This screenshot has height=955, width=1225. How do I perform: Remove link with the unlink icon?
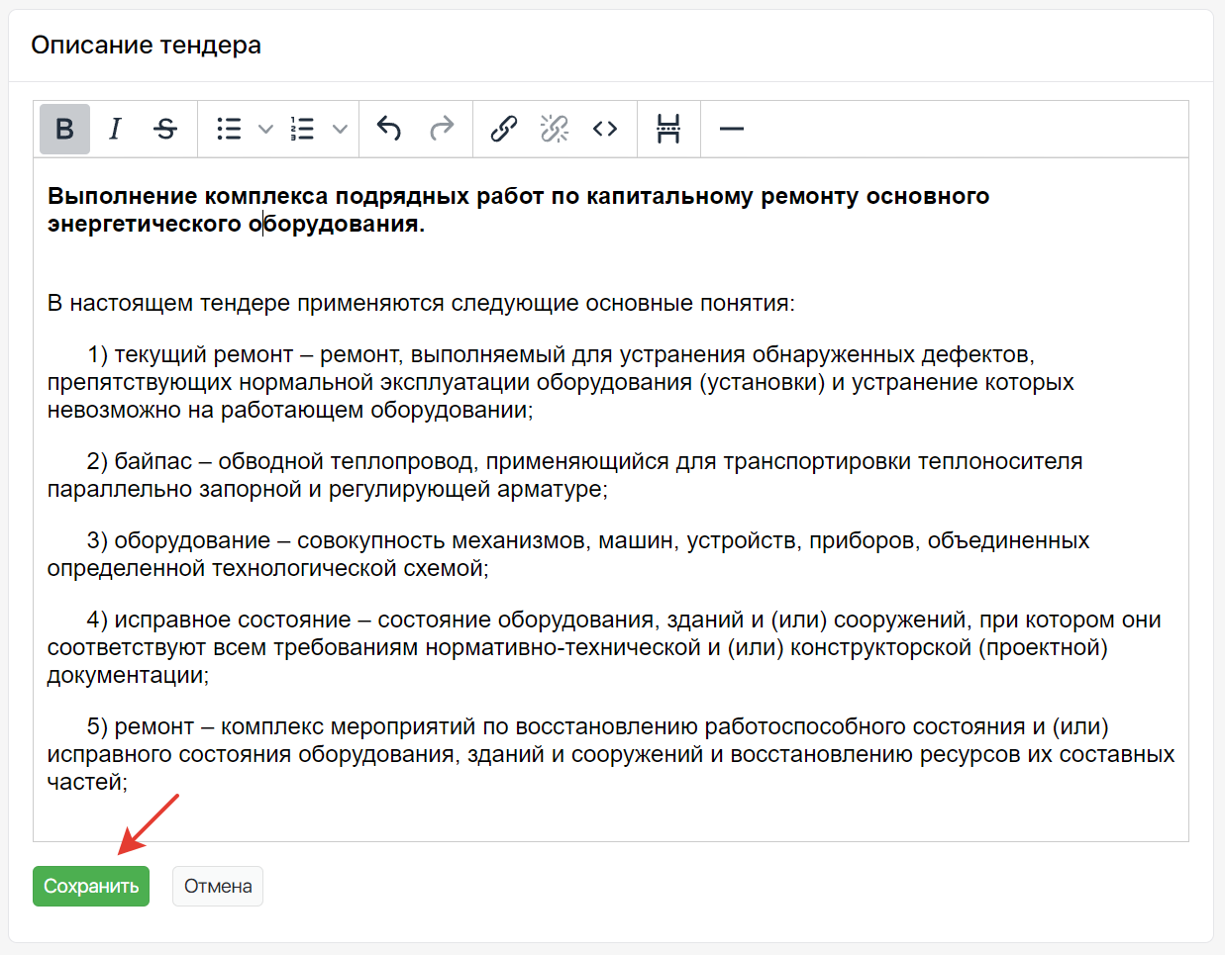point(555,129)
